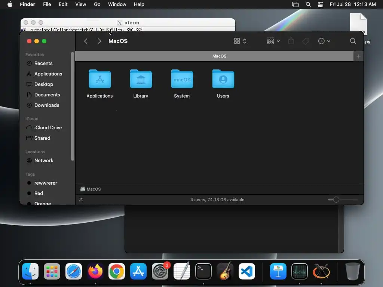Open the Finder menu
The image size is (383, 287).
(27, 4)
